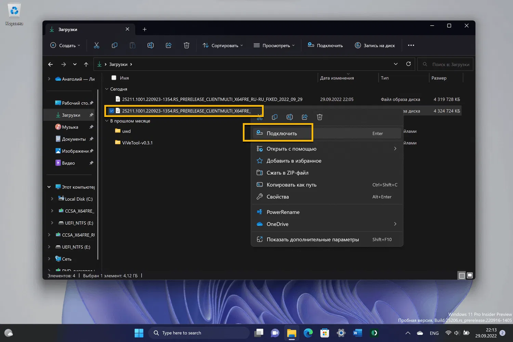Click the Share icon in the toolbar
This screenshot has height=342, width=513.
(169, 45)
